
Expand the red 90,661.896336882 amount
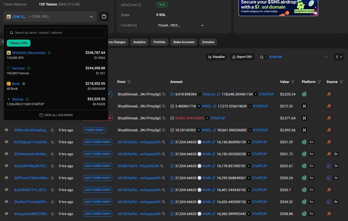coord(172,118)
